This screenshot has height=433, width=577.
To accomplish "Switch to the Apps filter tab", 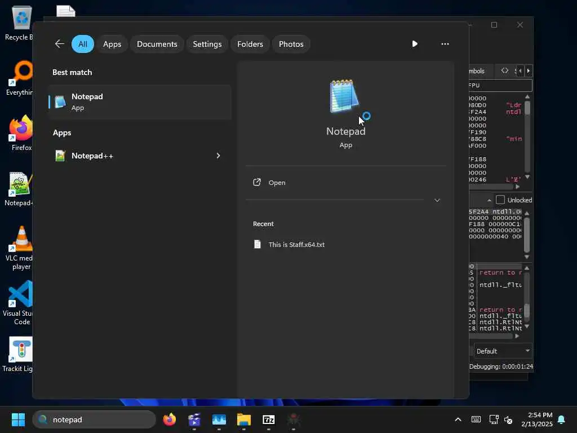I will (112, 44).
